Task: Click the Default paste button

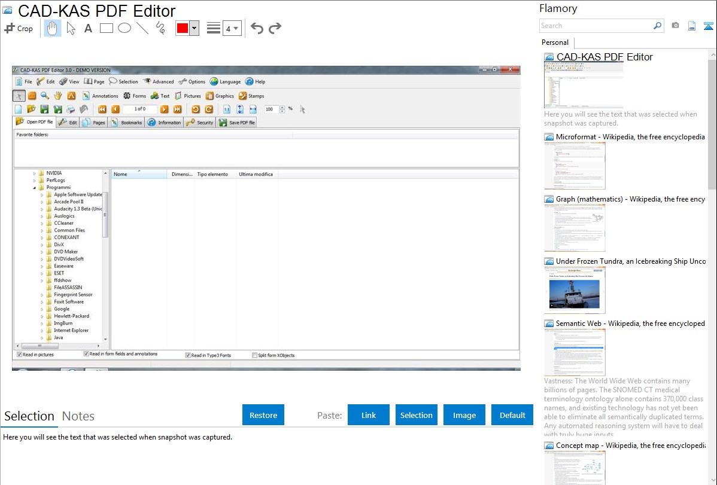Action: point(512,415)
